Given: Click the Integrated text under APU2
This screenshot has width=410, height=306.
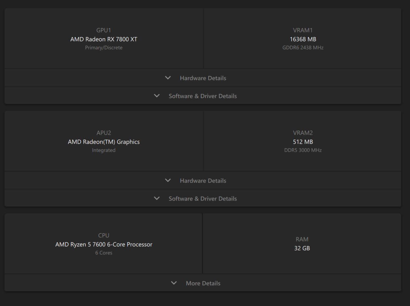Looking at the screenshot, I should tap(104, 150).
